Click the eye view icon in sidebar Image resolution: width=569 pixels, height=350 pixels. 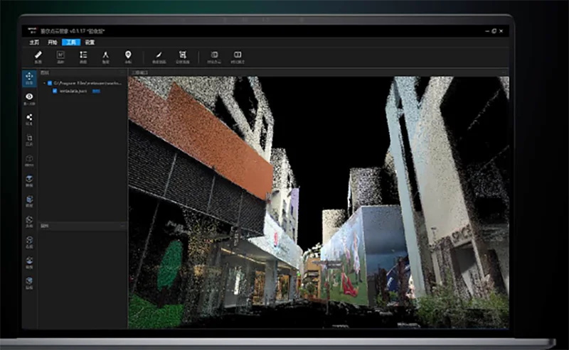29,97
